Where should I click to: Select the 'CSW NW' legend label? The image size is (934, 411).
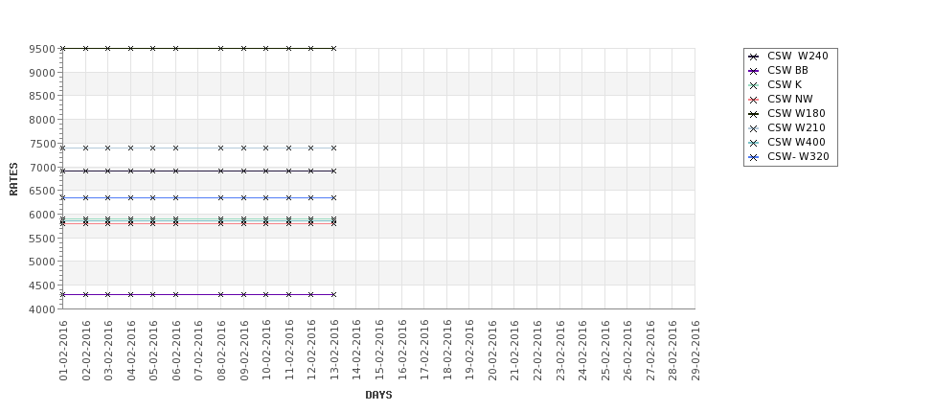(790, 99)
